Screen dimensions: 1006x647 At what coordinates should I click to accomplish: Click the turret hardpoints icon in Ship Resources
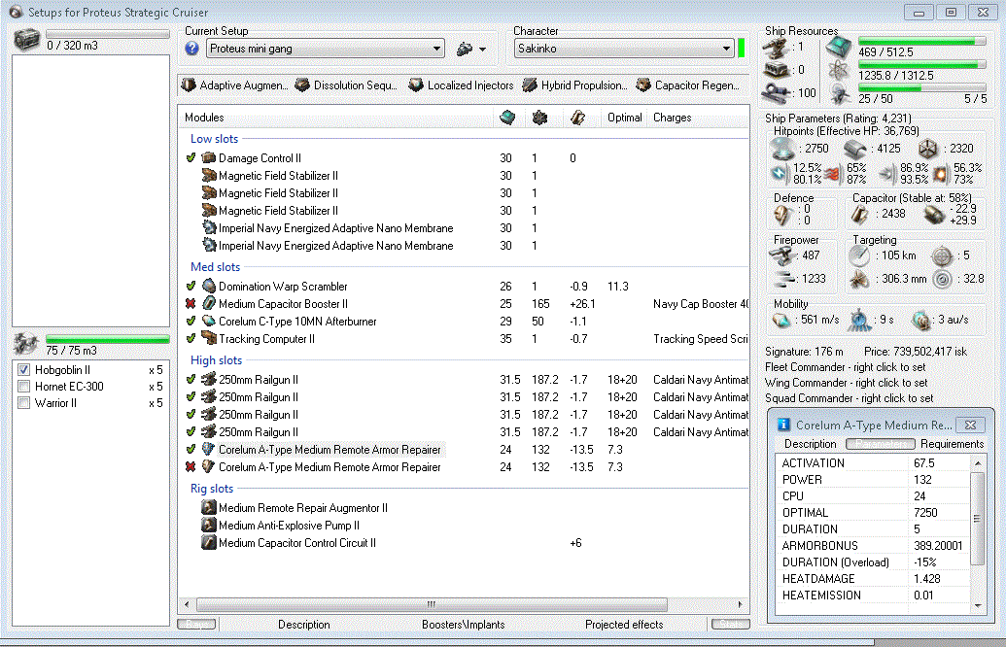(776, 48)
